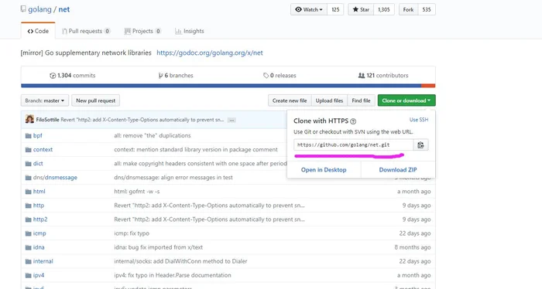Image resolution: width=542 pixels, height=289 pixels.
Task: Open the Watch dropdown button
Action: point(309,9)
